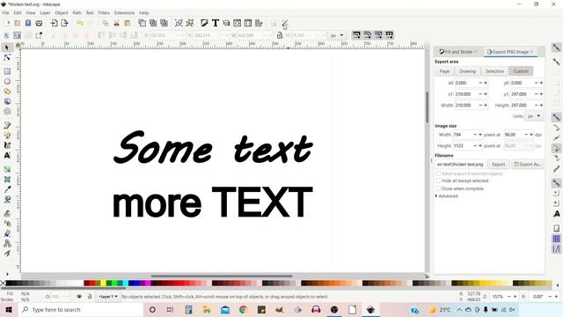Pick the cyan swatch in palette
The height and width of the screenshot is (317, 563).
(x=125, y=284)
